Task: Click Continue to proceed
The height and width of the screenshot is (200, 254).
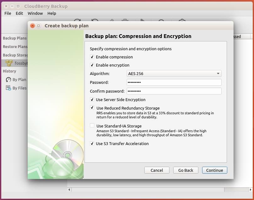Action: [x=215, y=170]
